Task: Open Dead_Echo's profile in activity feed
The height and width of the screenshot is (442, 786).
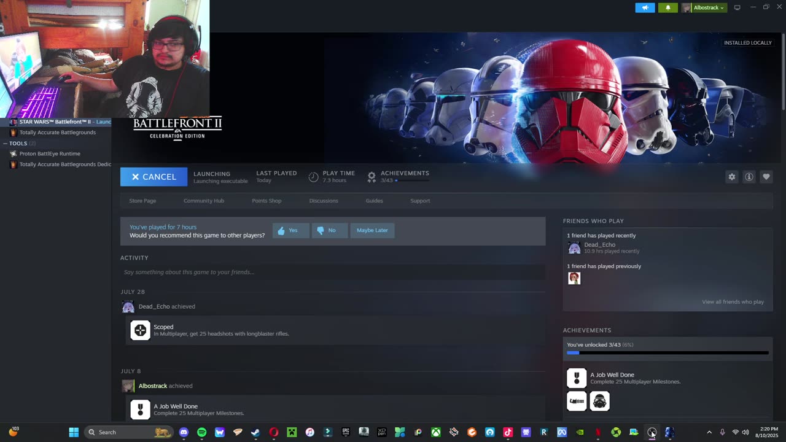Action: pos(154,306)
